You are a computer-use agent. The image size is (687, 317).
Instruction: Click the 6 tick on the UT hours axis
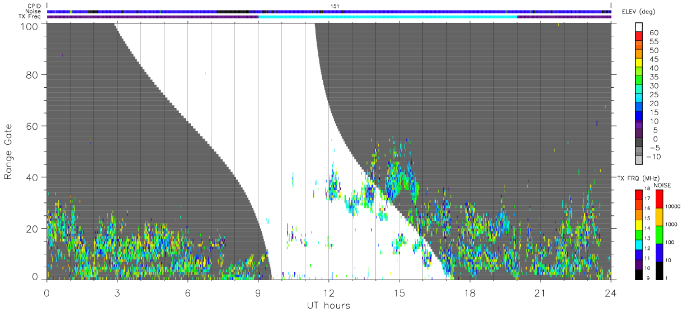pos(187,292)
